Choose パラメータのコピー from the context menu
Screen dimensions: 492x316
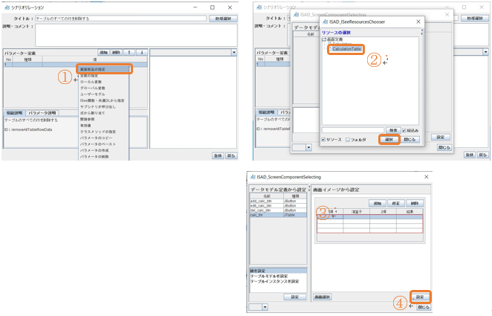click(103, 138)
